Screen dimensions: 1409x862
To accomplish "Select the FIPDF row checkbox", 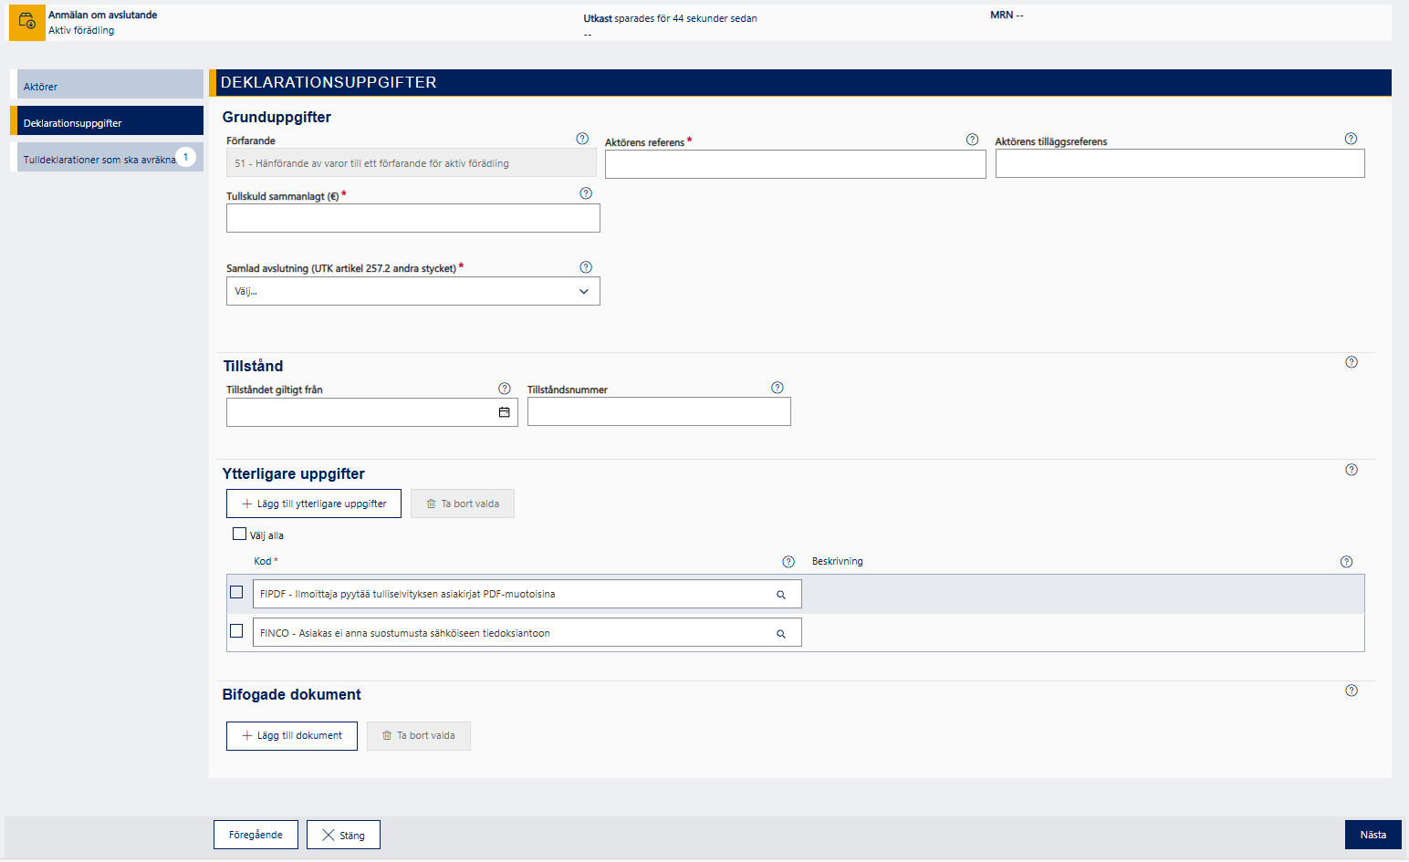I will point(236,593).
